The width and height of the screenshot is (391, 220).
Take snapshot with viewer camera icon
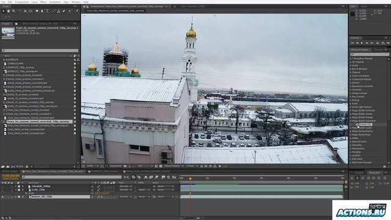coord(125,166)
